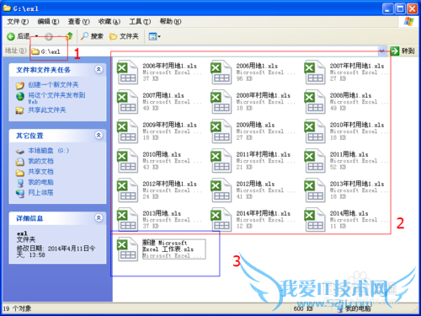
Task: Select the 2010年利用地1.xls Excel icon
Action: tap(315, 131)
